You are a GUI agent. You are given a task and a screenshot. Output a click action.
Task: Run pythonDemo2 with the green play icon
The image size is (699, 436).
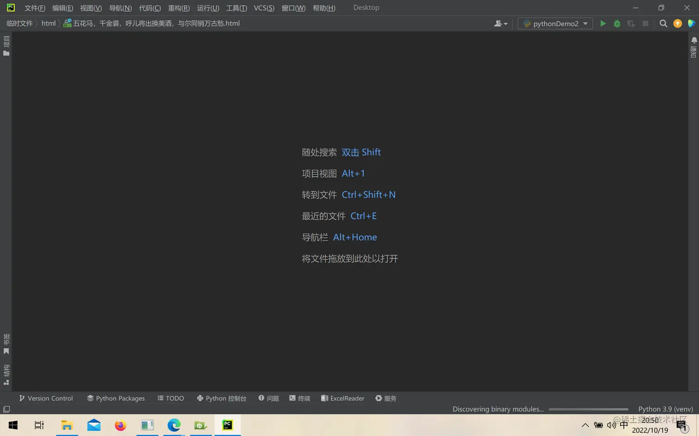603,24
